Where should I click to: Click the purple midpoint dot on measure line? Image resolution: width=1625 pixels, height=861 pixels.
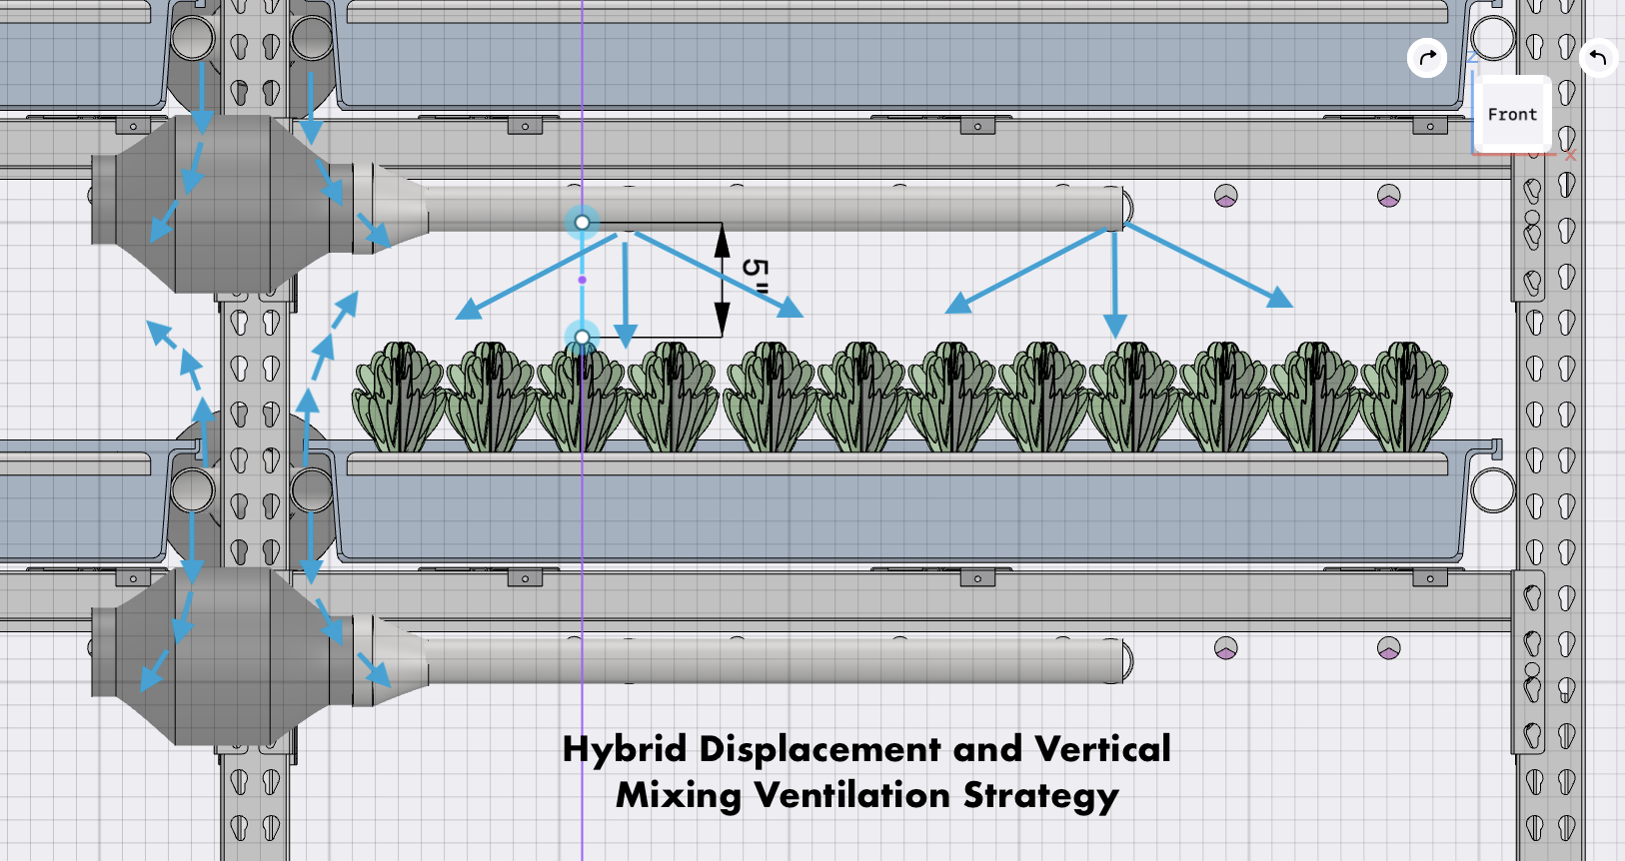582,280
